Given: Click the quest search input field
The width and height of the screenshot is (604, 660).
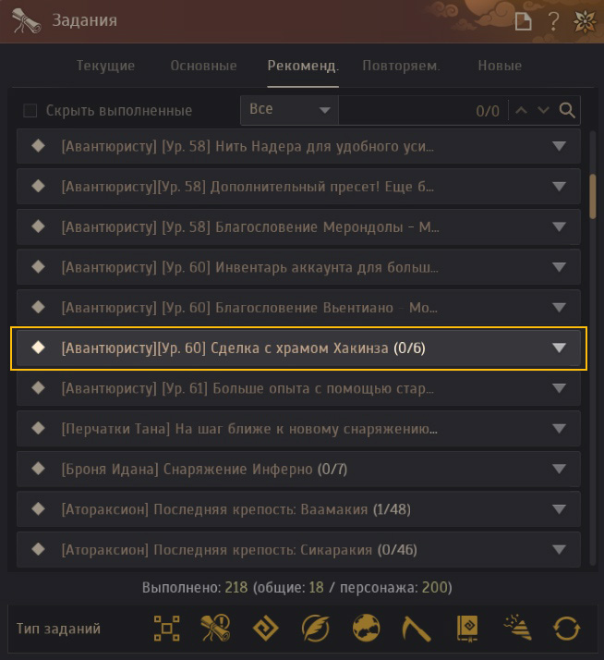Looking at the screenshot, I should click(406, 111).
